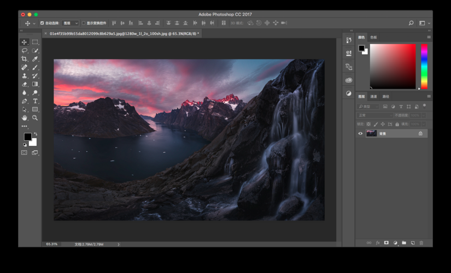The height and width of the screenshot is (273, 451).
Task: Select the Hand tool
Action: (x=24, y=118)
